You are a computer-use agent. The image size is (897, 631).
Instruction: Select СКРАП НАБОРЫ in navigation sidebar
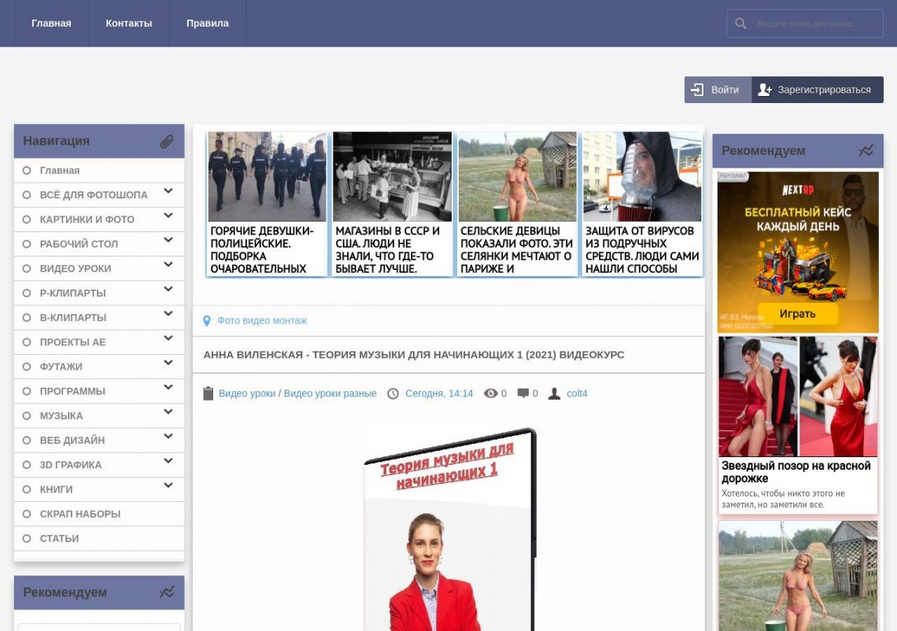click(x=80, y=514)
